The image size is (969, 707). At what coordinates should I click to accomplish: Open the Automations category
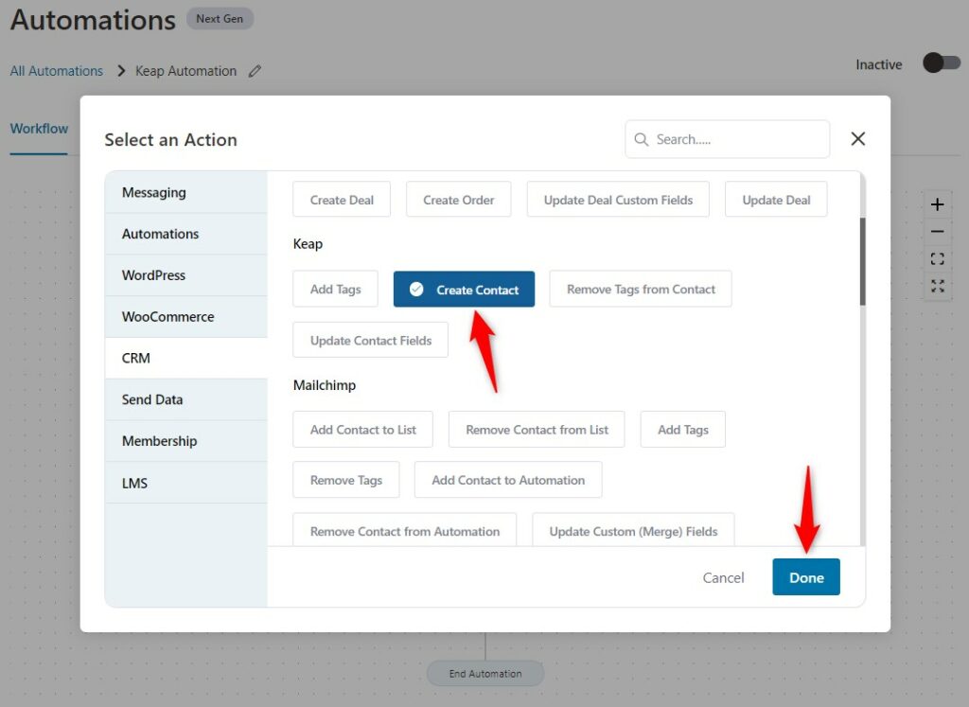click(x=186, y=234)
